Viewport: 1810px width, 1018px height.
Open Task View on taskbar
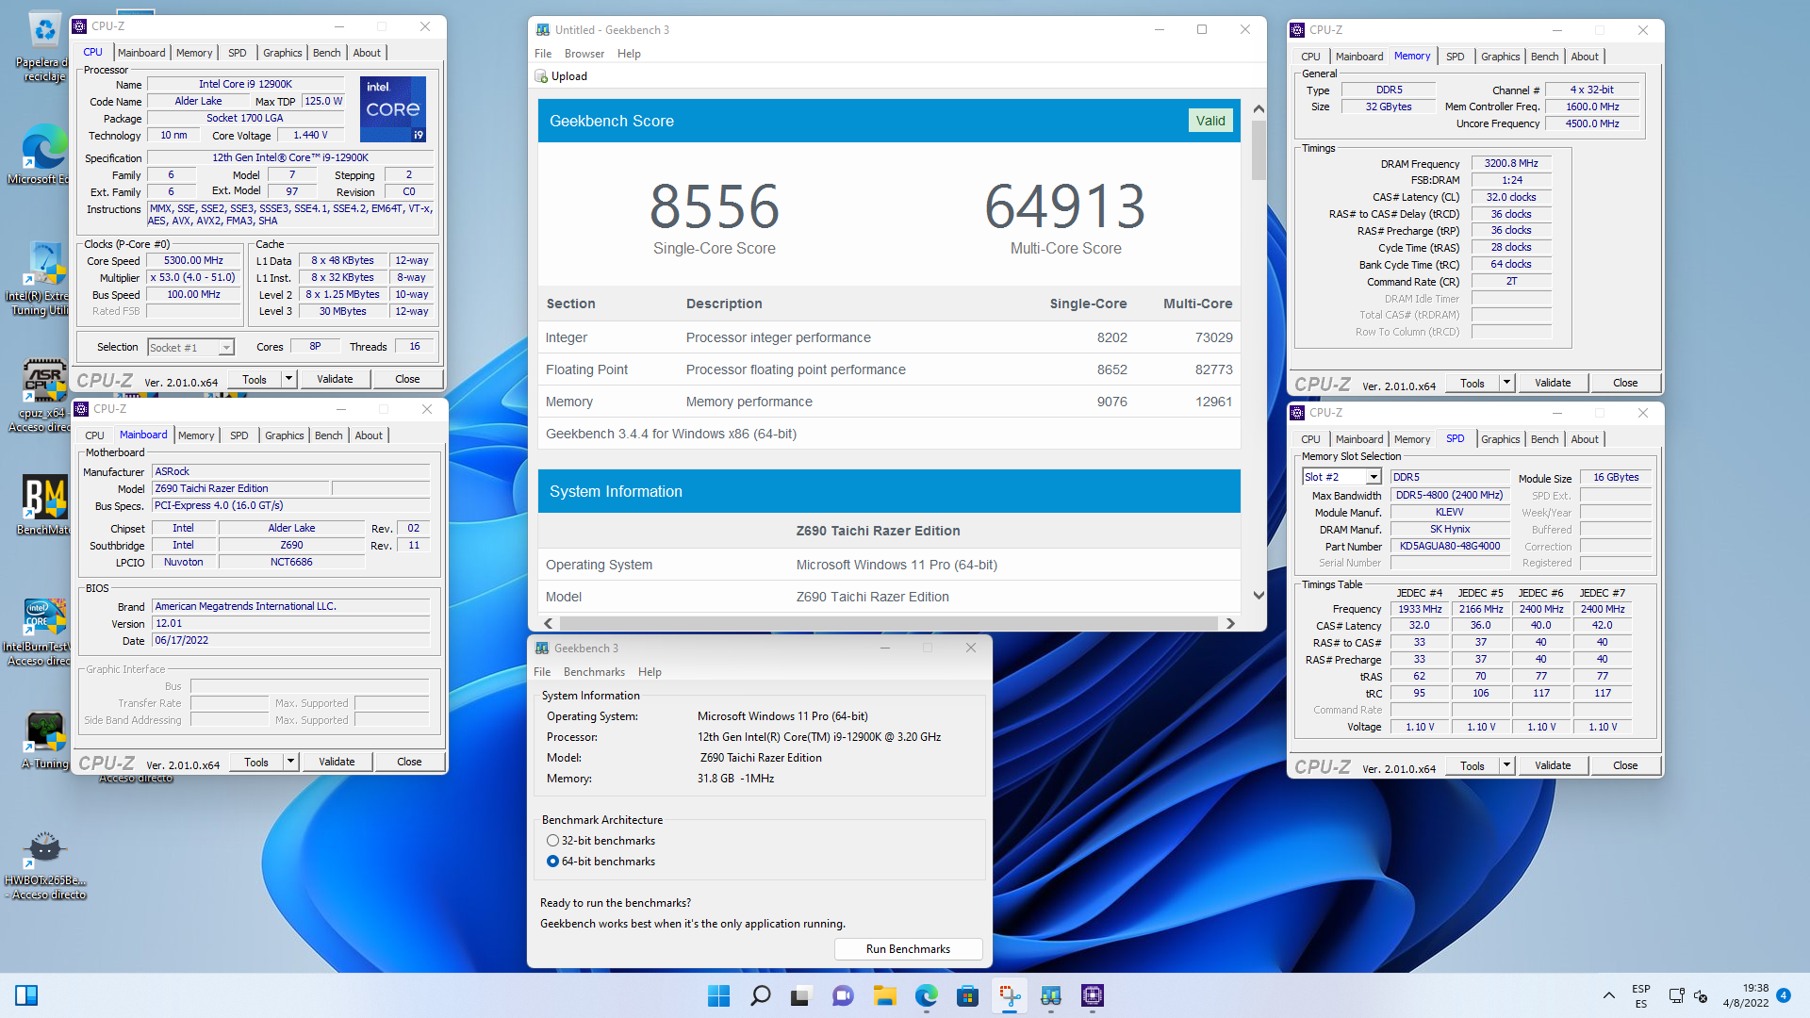click(x=800, y=995)
